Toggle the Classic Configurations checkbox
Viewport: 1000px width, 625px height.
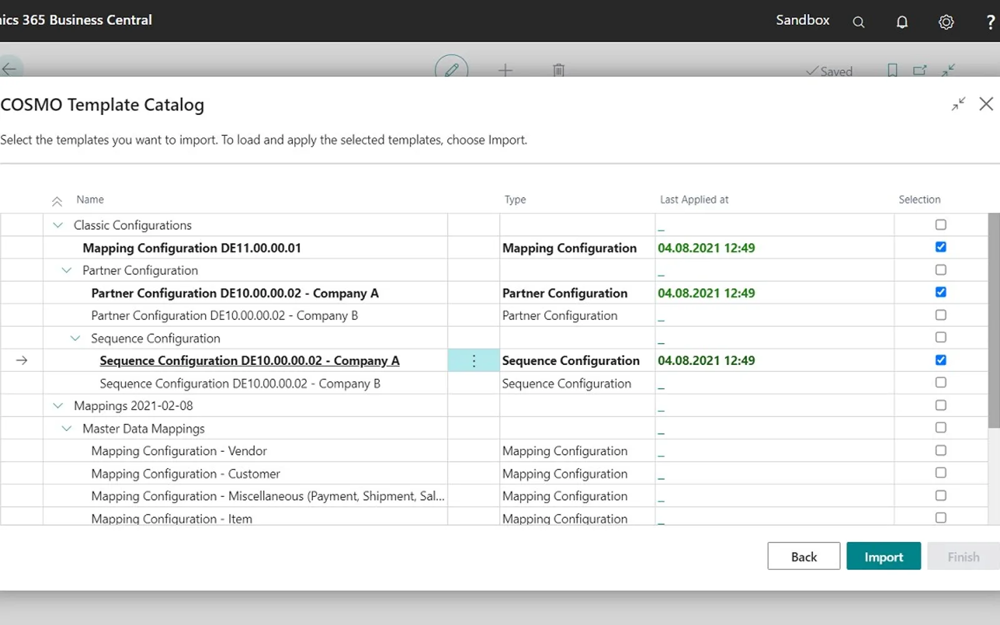coord(941,224)
